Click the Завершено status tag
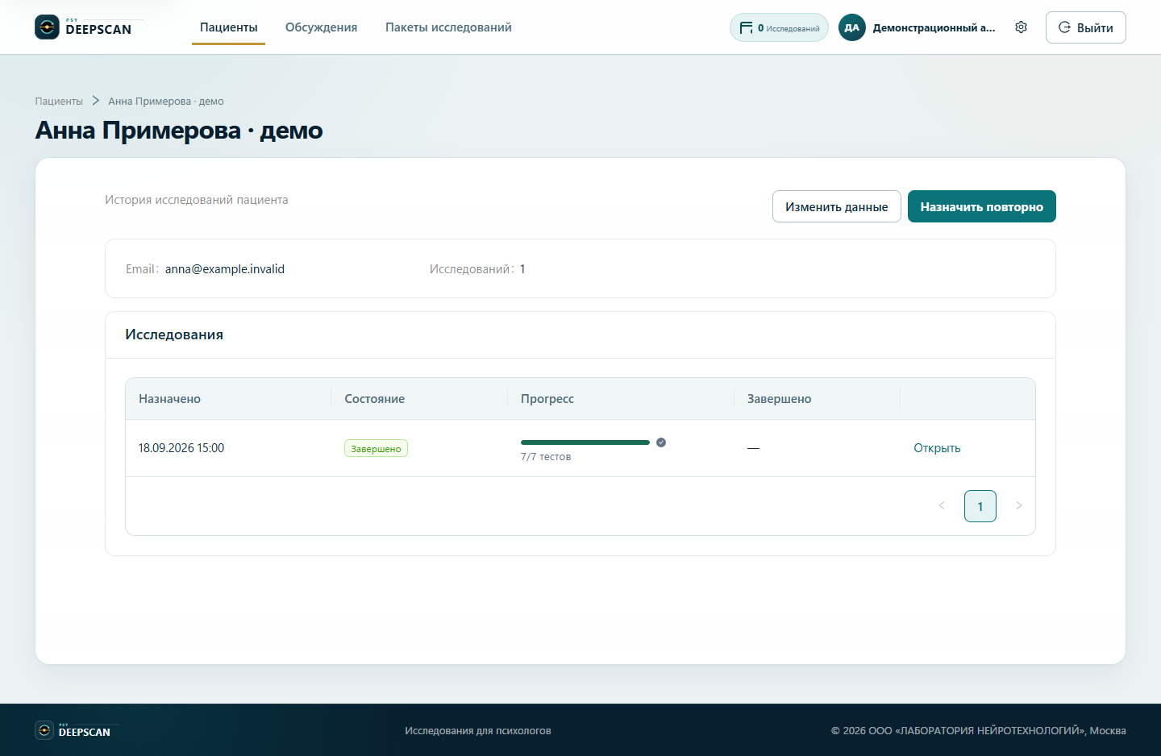The width and height of the screenshot is (1161, 756). pyautogui.click(x=376, y=448)
